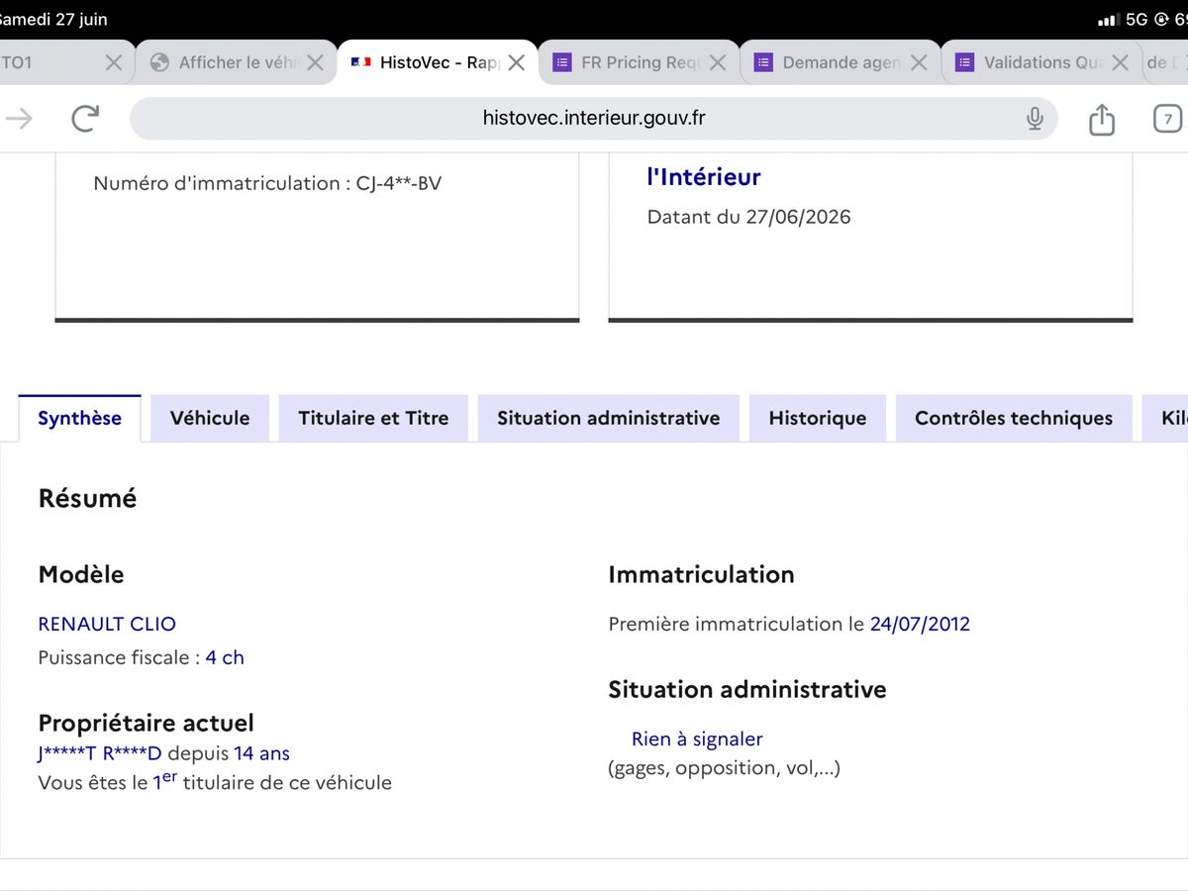
Task: Click the French flag favicon on HistoVec tab
Action: pyautogui.click(x=360, y=62)
